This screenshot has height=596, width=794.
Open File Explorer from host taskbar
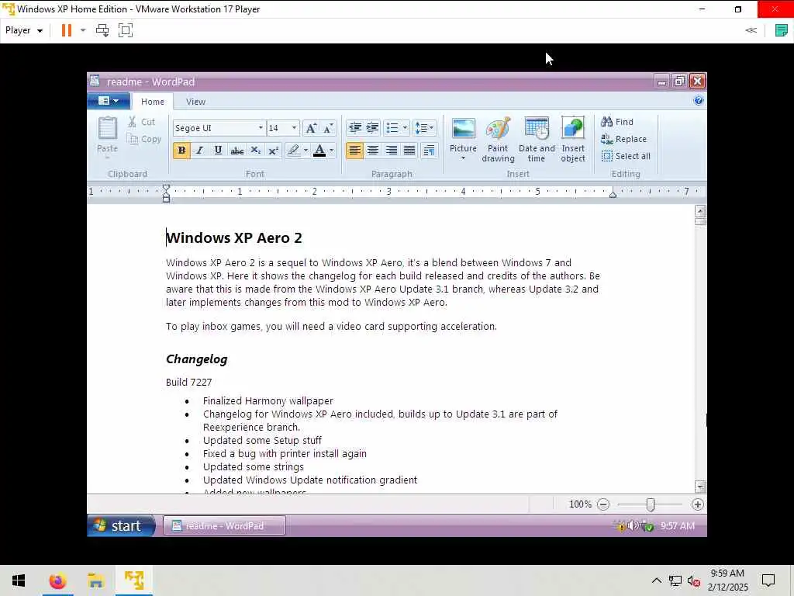point(95,580)
